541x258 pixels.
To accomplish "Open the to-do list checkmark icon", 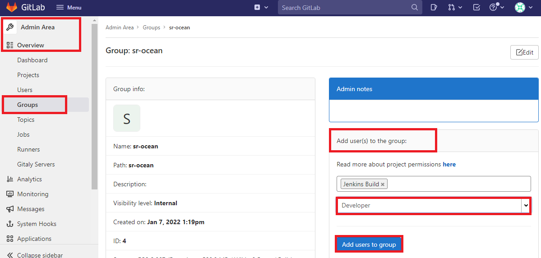I will tap(476, 7).
